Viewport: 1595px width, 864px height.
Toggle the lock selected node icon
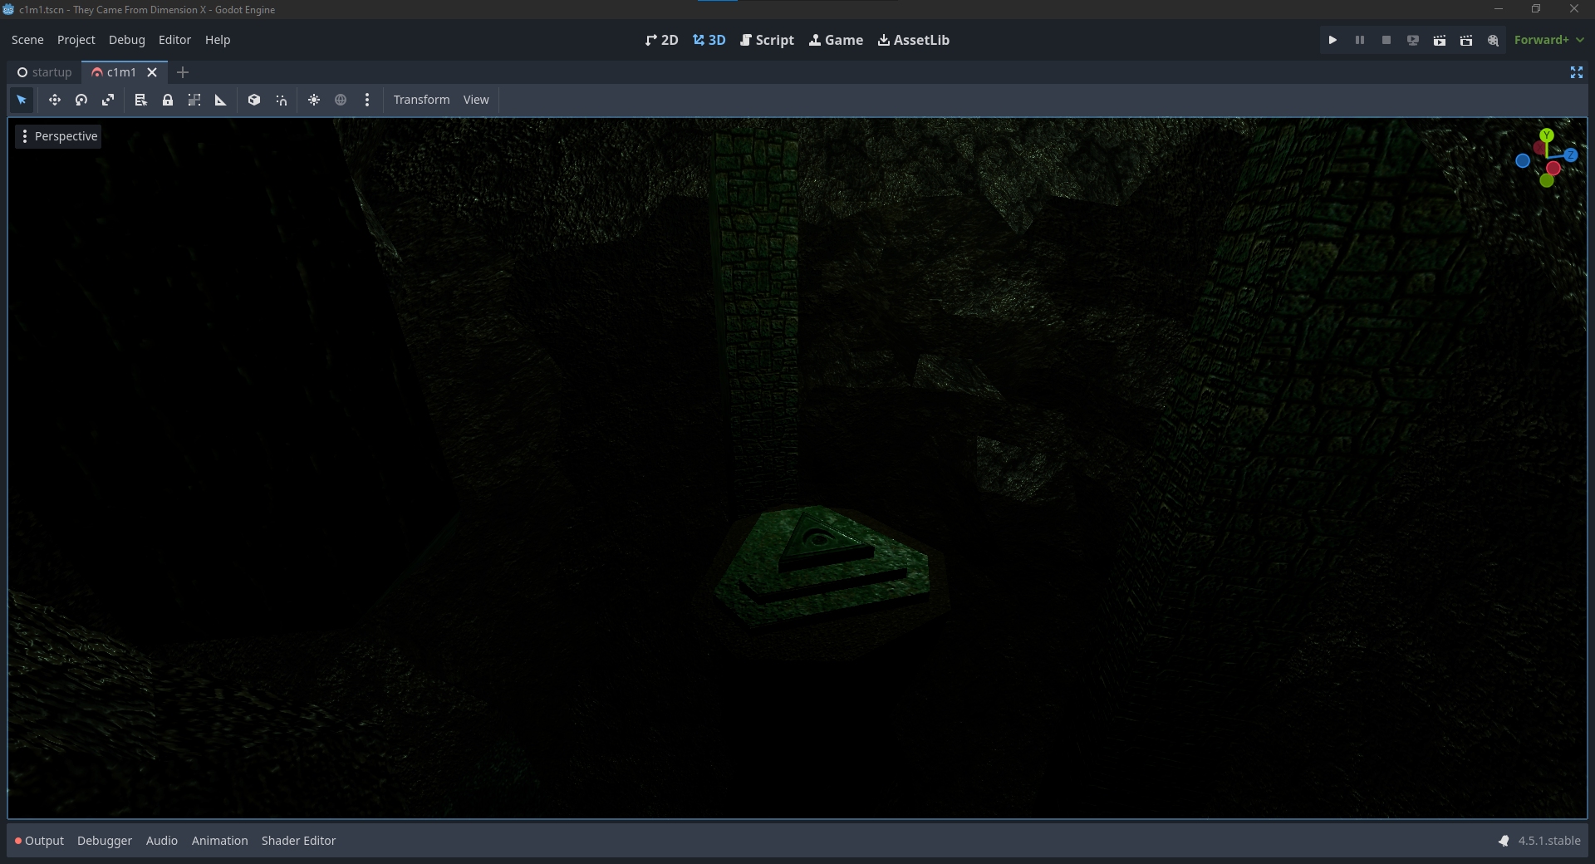pyautogui.click(x=168, y=100)
